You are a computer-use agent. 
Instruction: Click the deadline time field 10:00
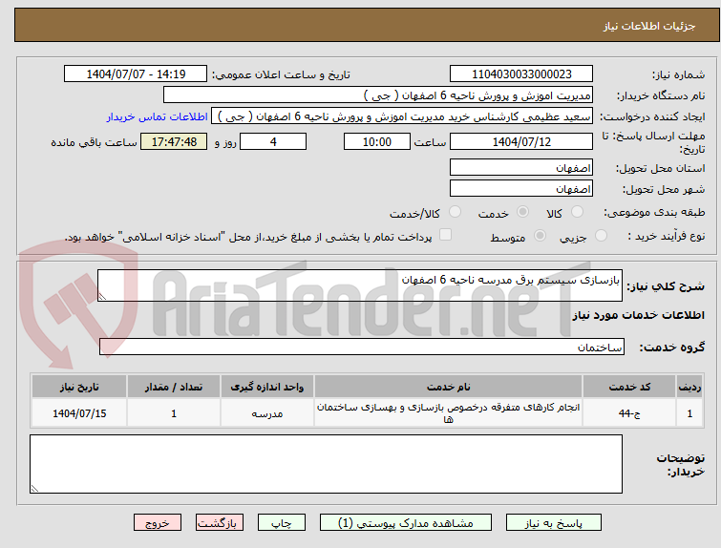(x=377, y=141)
